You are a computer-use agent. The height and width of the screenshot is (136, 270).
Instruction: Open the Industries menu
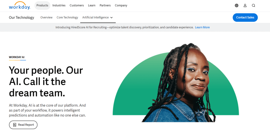(x=59, y=5)
